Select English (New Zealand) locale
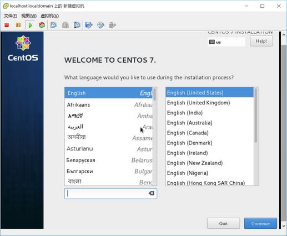The height and width of the screenshot is (236, 287). pos(210,163)
